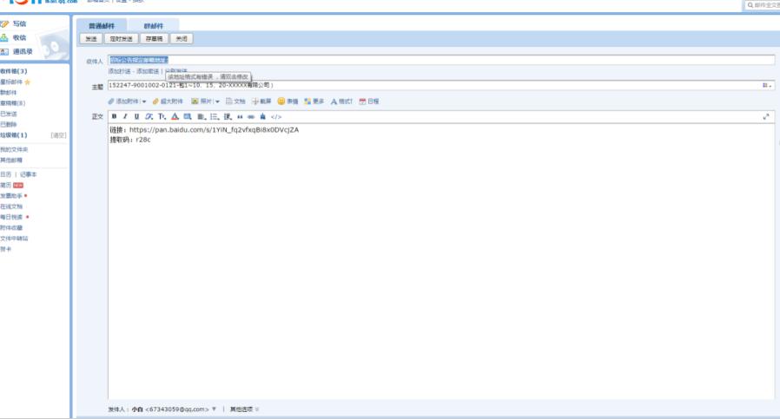Take a screenshot (截屏)
Image resolution: width=780 pixels, height=419 pixels.
point(261,101)
